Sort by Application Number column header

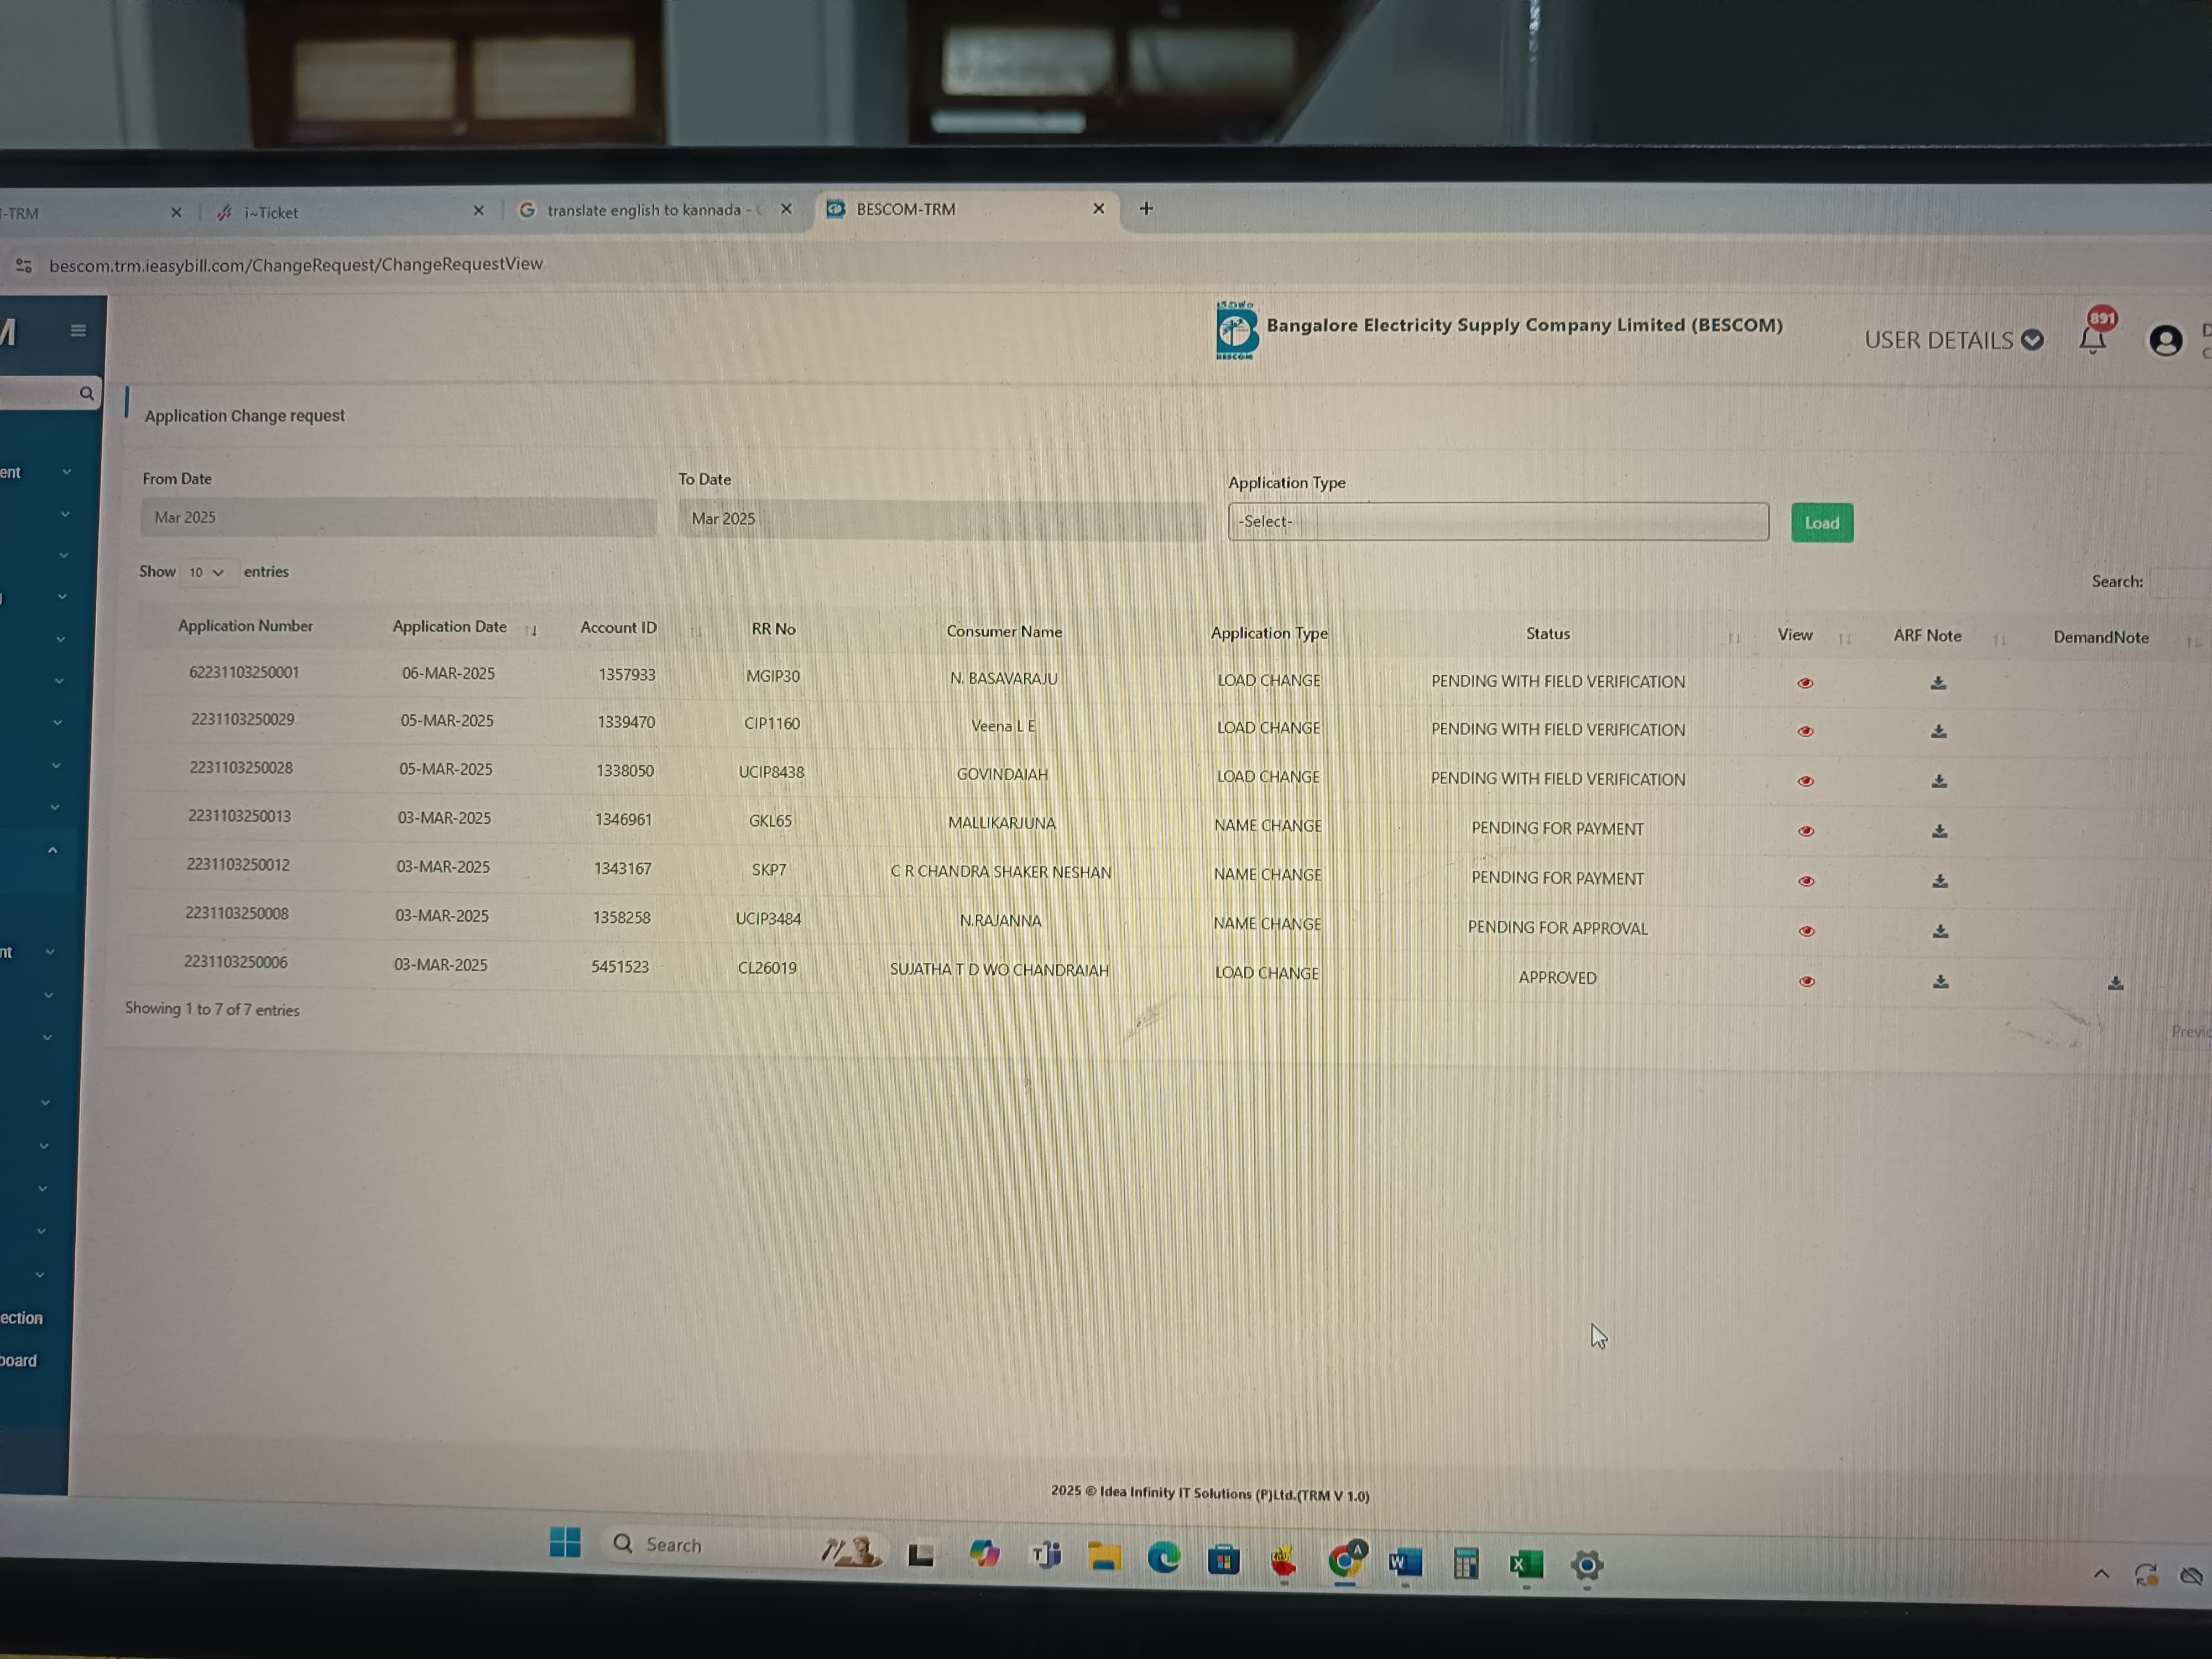(x=245, y=626)
